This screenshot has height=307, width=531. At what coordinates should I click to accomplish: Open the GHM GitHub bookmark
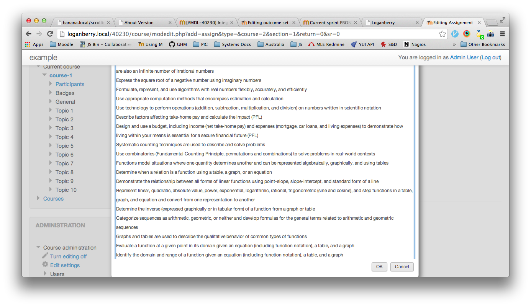[x=178, y=44]
